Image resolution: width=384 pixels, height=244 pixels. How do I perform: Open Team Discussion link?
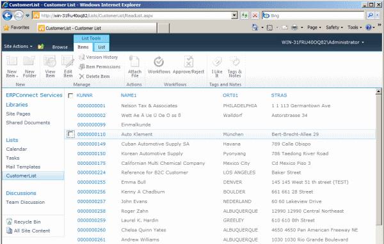[25, 202]
